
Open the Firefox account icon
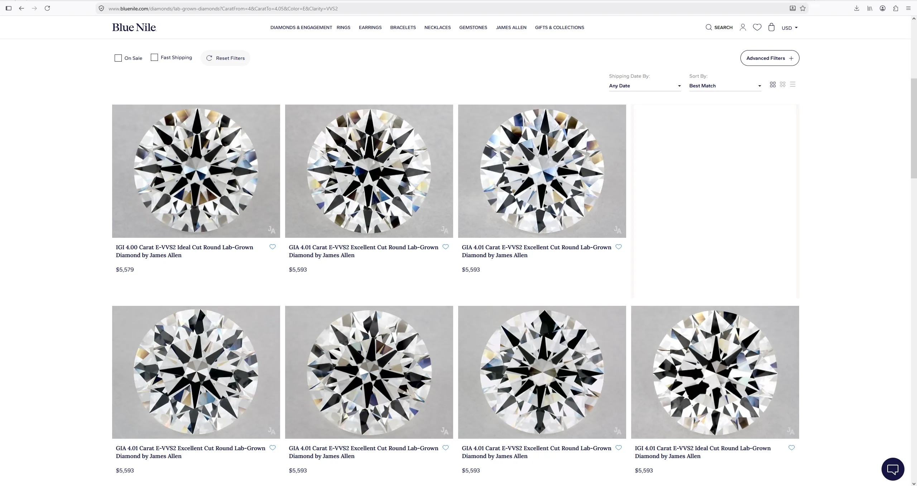(x=883, y=8)
